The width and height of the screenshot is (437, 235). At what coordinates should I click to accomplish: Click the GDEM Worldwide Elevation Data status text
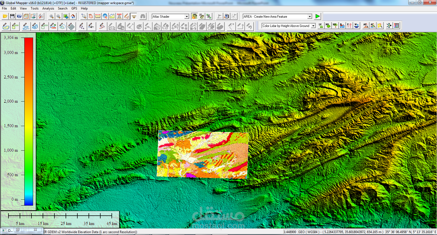point(90,232)
